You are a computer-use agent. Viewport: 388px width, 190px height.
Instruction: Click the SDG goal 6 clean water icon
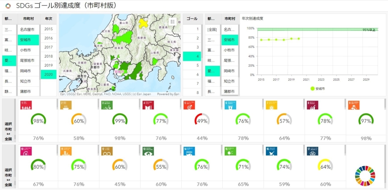tap(230, 106)
